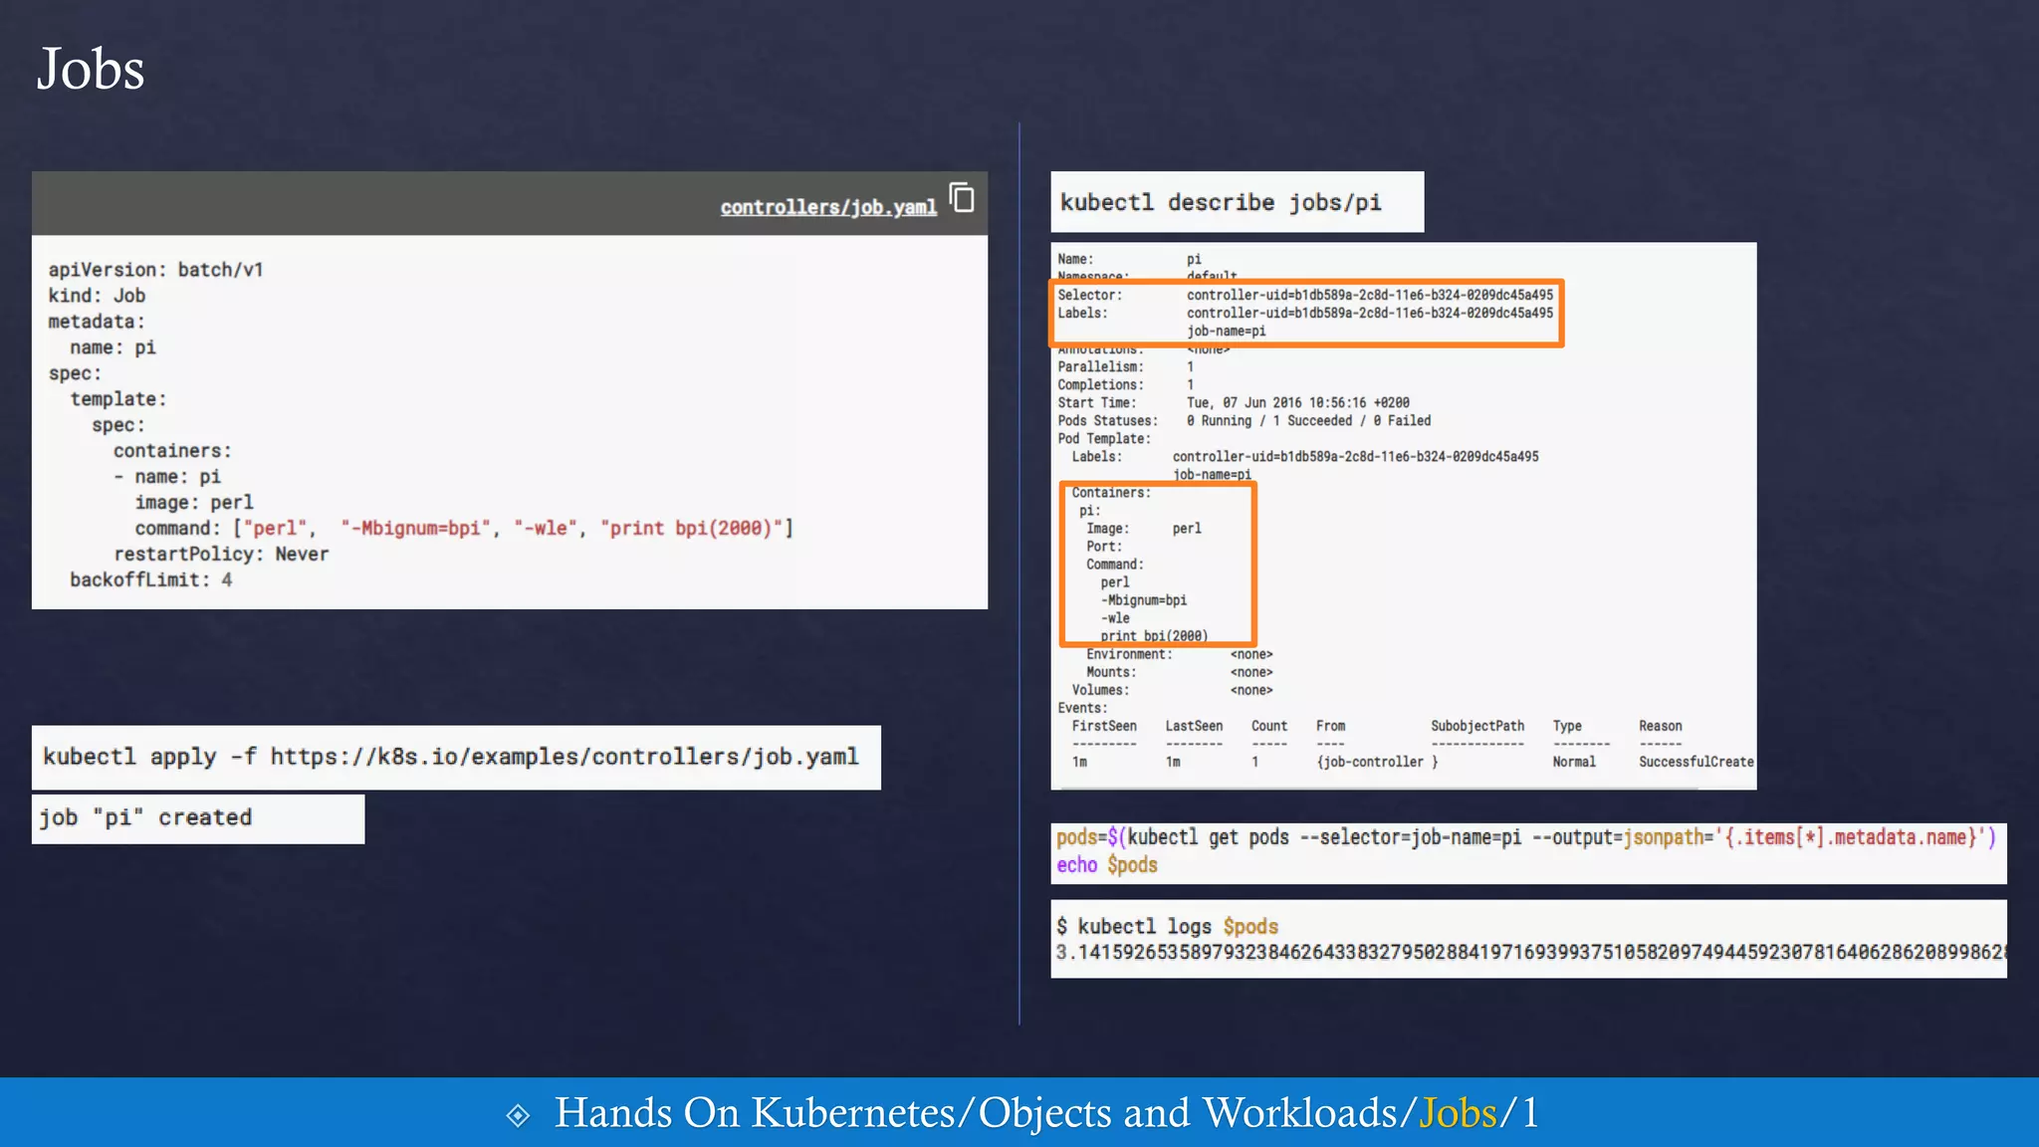
Task: Click '{job-controller }' in the Events row
Action: (1377, 762)
